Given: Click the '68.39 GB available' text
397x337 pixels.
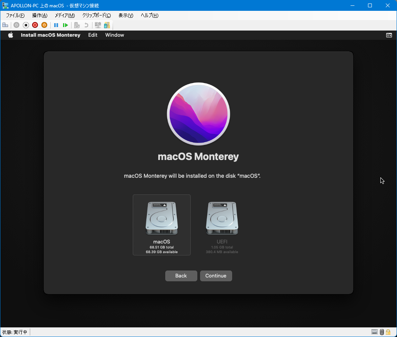Looking at the screenshot, I should [x=162, y=252].
